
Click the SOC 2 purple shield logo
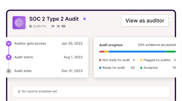click(19, 23)
